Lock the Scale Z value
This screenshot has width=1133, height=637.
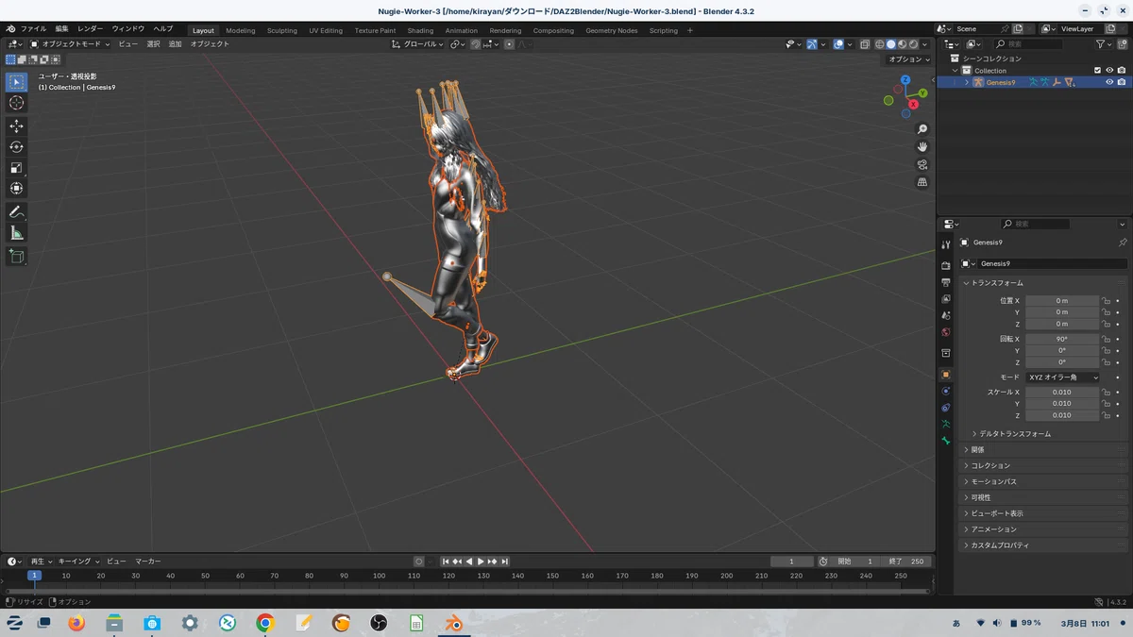pos(1106,415)
